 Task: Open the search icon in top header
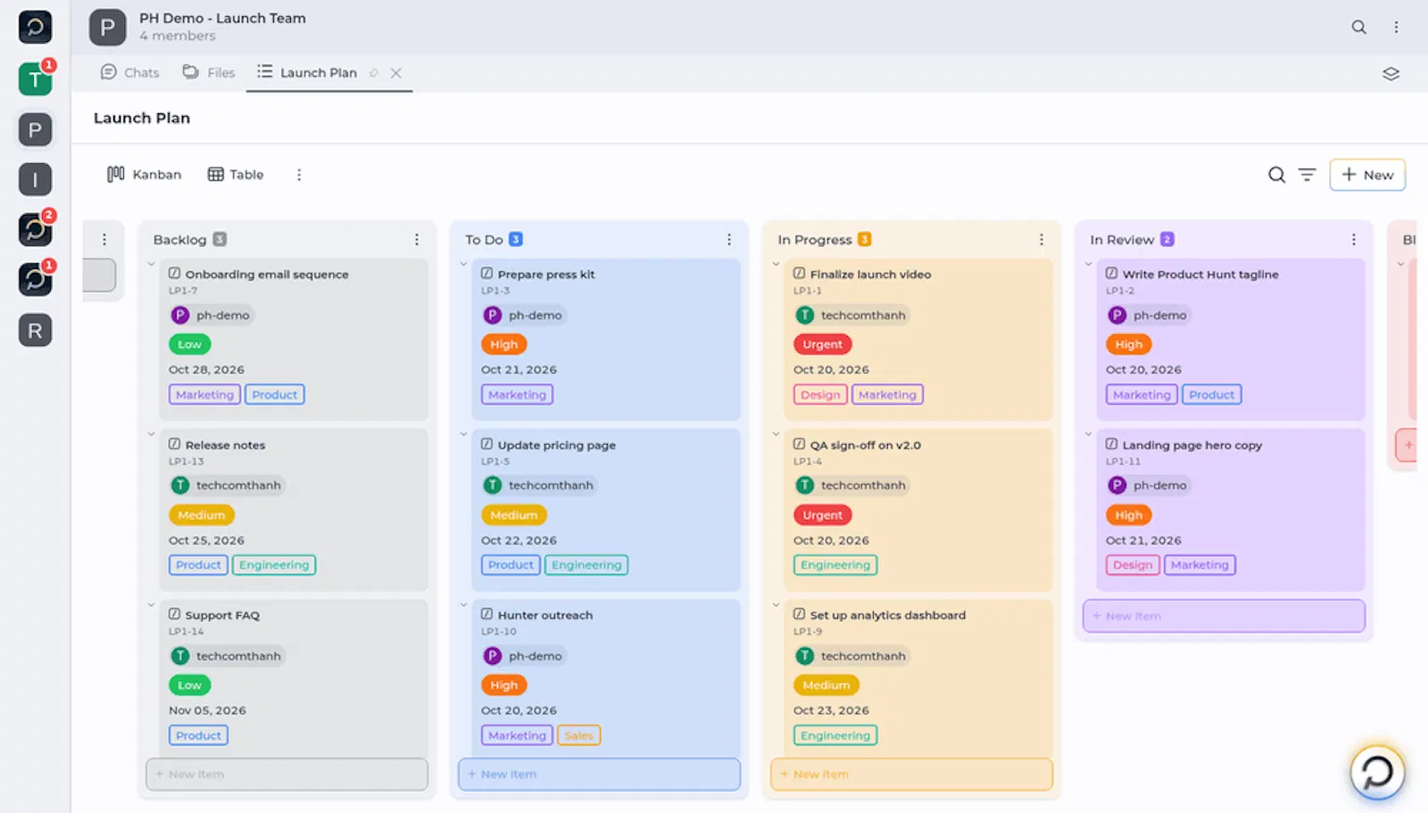coord(1358,27)
